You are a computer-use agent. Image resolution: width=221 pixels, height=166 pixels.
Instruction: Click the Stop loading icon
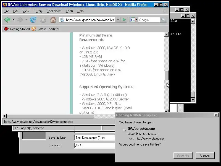[x=43, y=20]
